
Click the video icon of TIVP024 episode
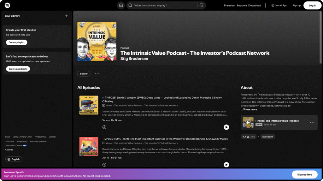103,143
